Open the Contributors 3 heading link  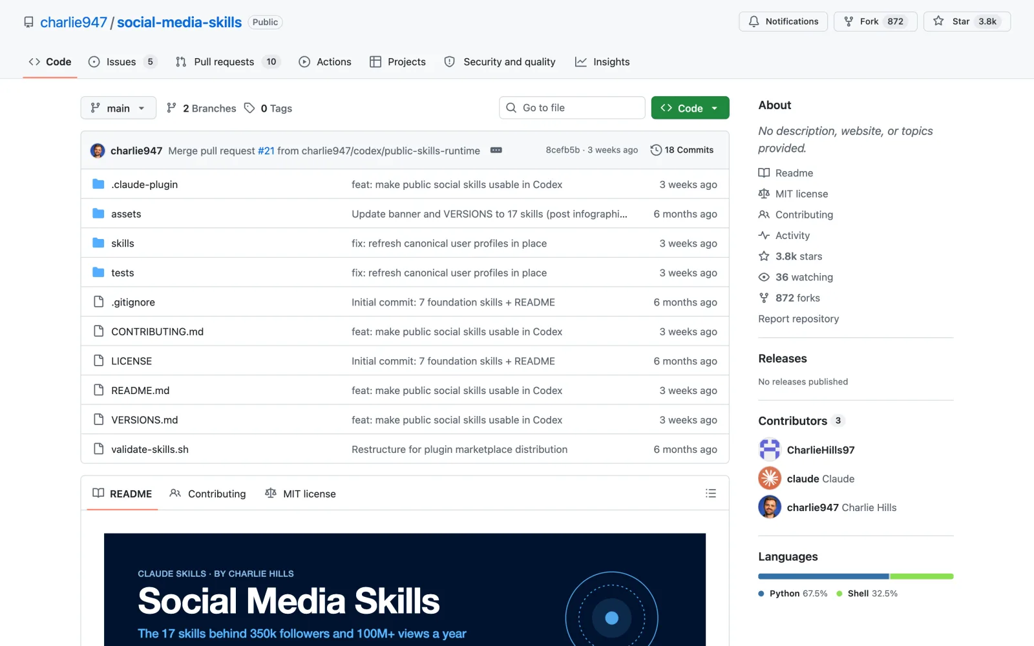pos(801,421)
